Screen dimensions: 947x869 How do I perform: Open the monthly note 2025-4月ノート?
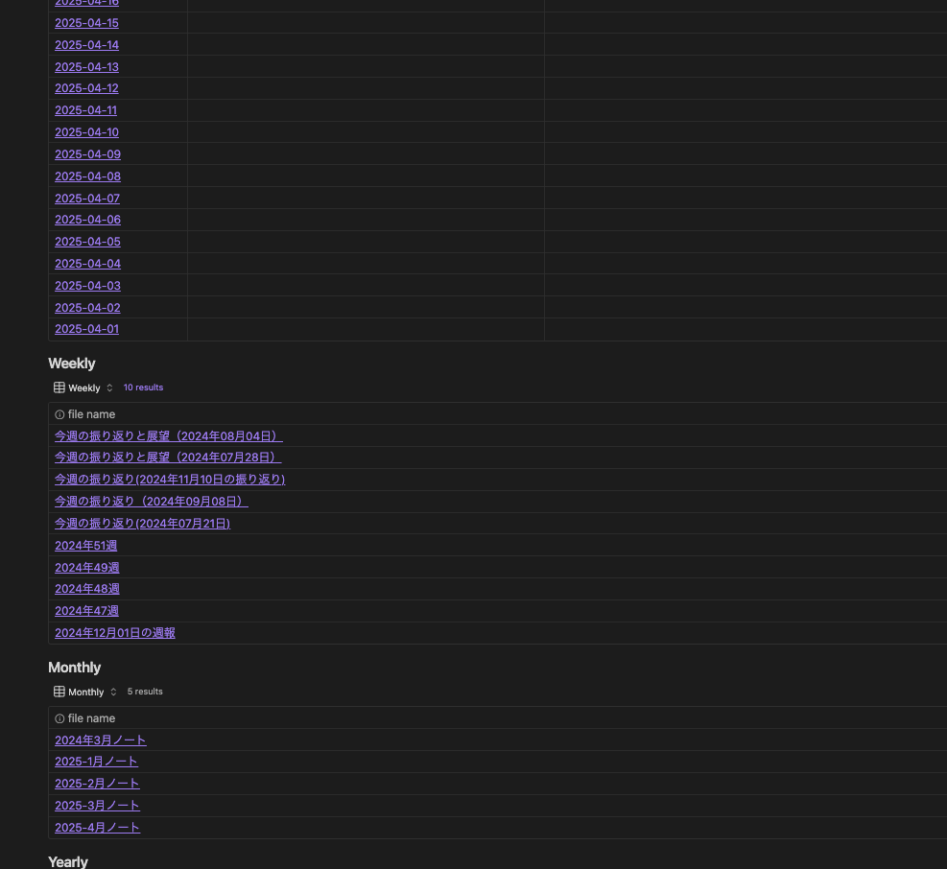[x=97, y=827]
